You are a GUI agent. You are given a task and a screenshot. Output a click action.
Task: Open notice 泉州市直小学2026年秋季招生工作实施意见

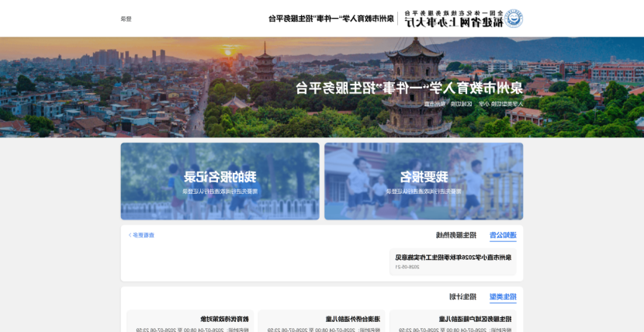[x=452, y=261]
